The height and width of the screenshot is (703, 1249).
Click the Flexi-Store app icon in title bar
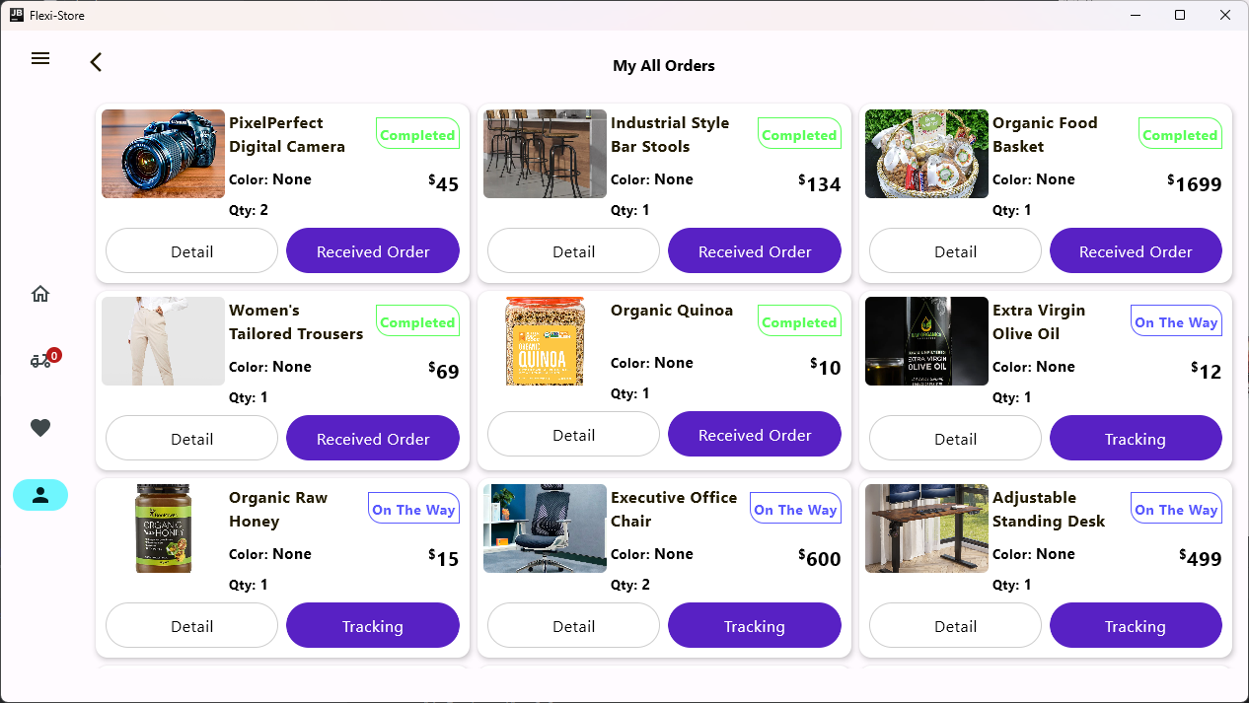point(16,15)
